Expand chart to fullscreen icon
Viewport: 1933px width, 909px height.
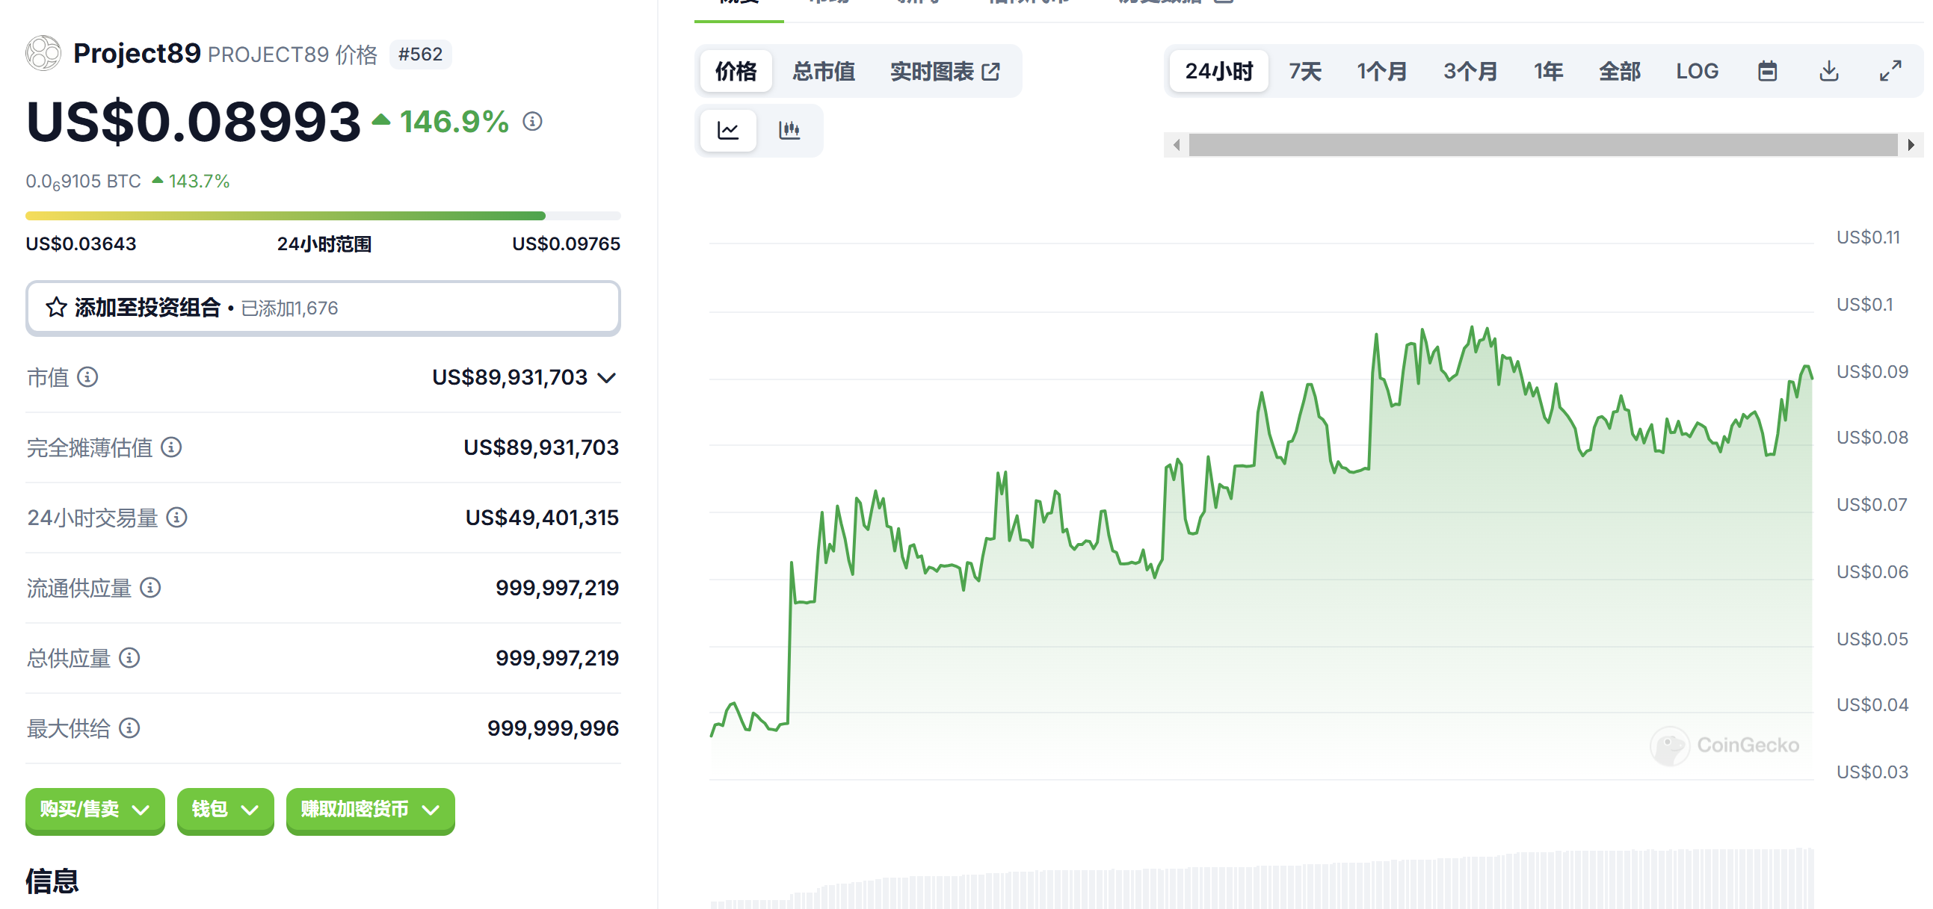(x=1891, y=71)
